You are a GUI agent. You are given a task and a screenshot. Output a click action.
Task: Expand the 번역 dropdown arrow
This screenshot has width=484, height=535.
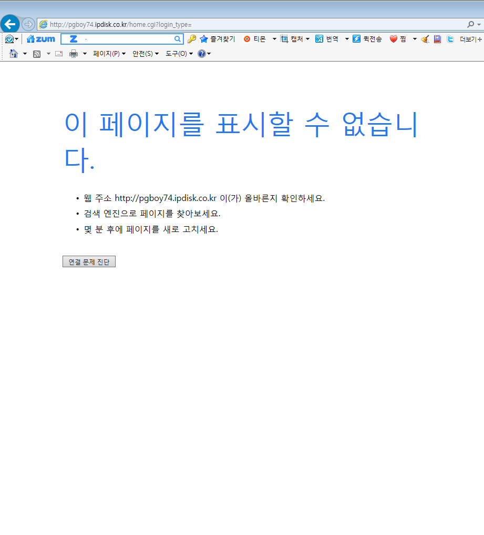click(347, 39)
